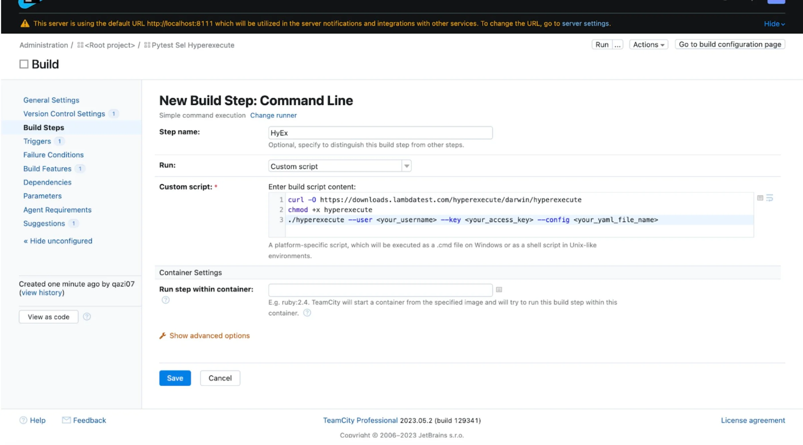803x445 pixels.
Task: Click help icon after container description text
Action: click(307, 313)
